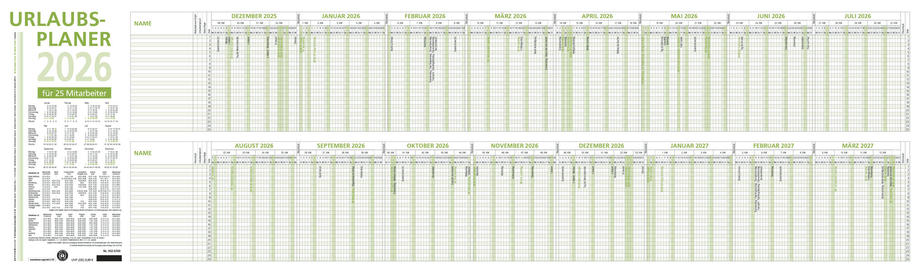Image resolution: width=919 pixels, height=273 pixels.
Task: Click the big pale green 2026 numeral
Action: click(x=74, y=67)
